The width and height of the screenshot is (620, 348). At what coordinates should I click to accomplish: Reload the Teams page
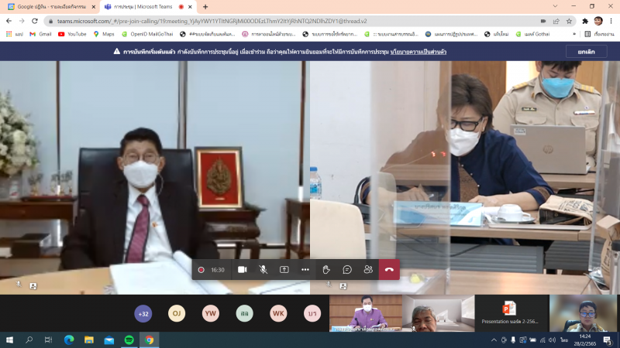pyautogui.click(x=35, y=21)
